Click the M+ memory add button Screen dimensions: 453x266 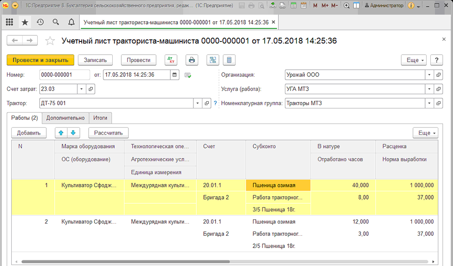point(325,6)
